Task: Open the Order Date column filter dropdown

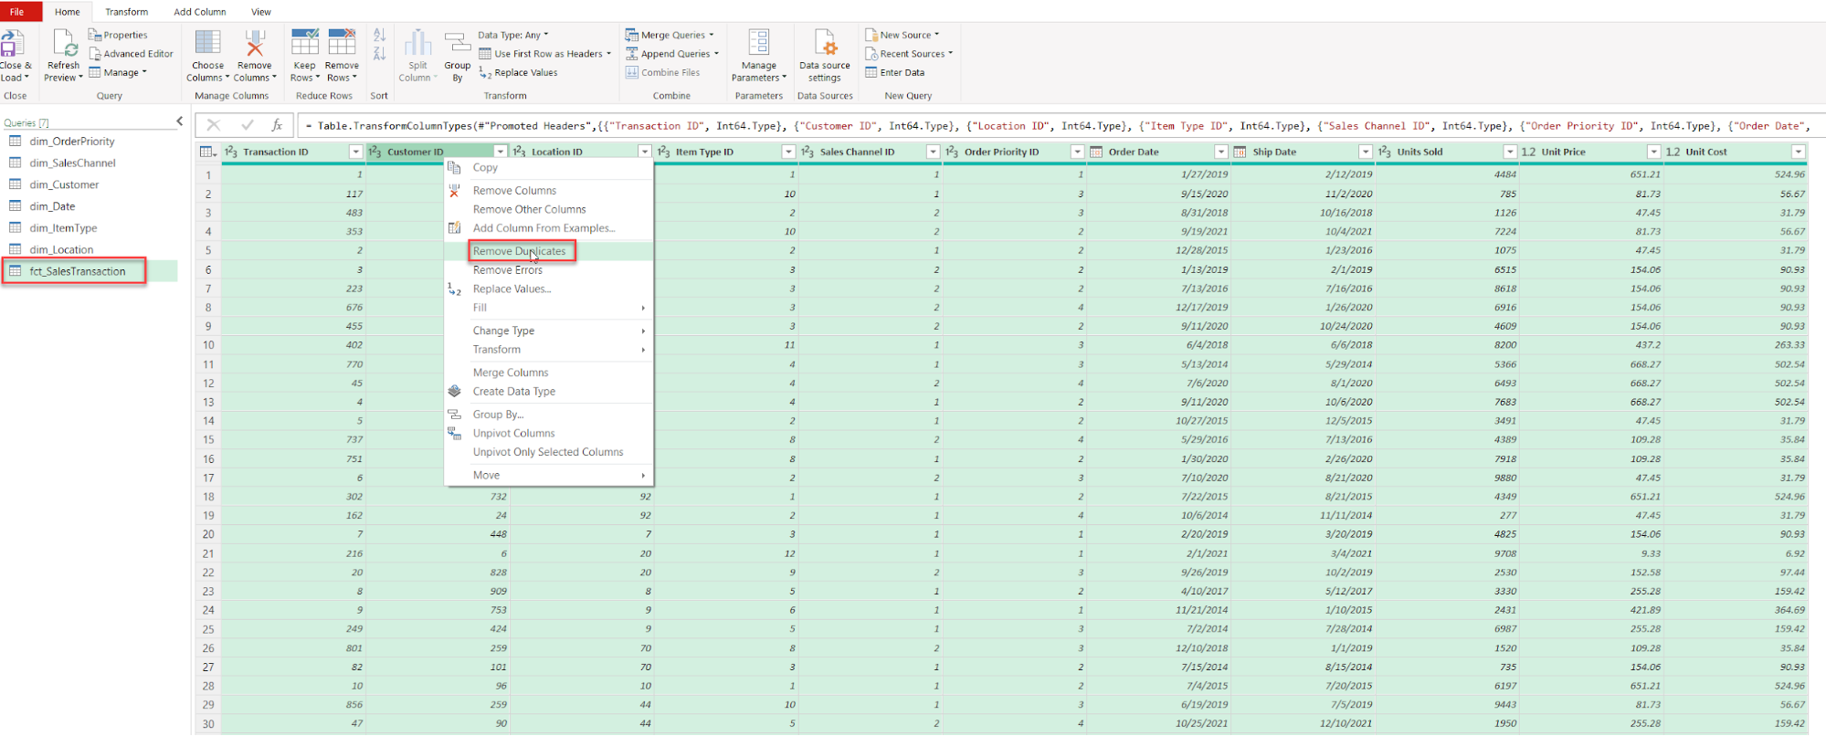Action: 1221,152
